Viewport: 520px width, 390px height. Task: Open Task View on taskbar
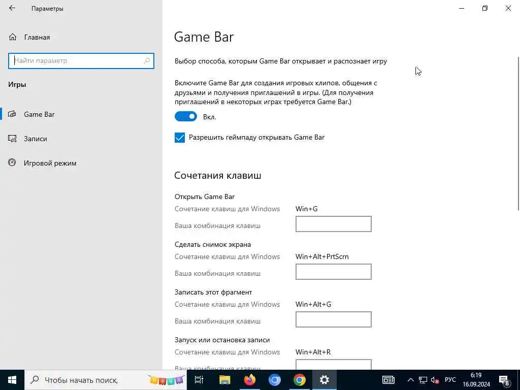pyautogui.click(x=199, y=380)
